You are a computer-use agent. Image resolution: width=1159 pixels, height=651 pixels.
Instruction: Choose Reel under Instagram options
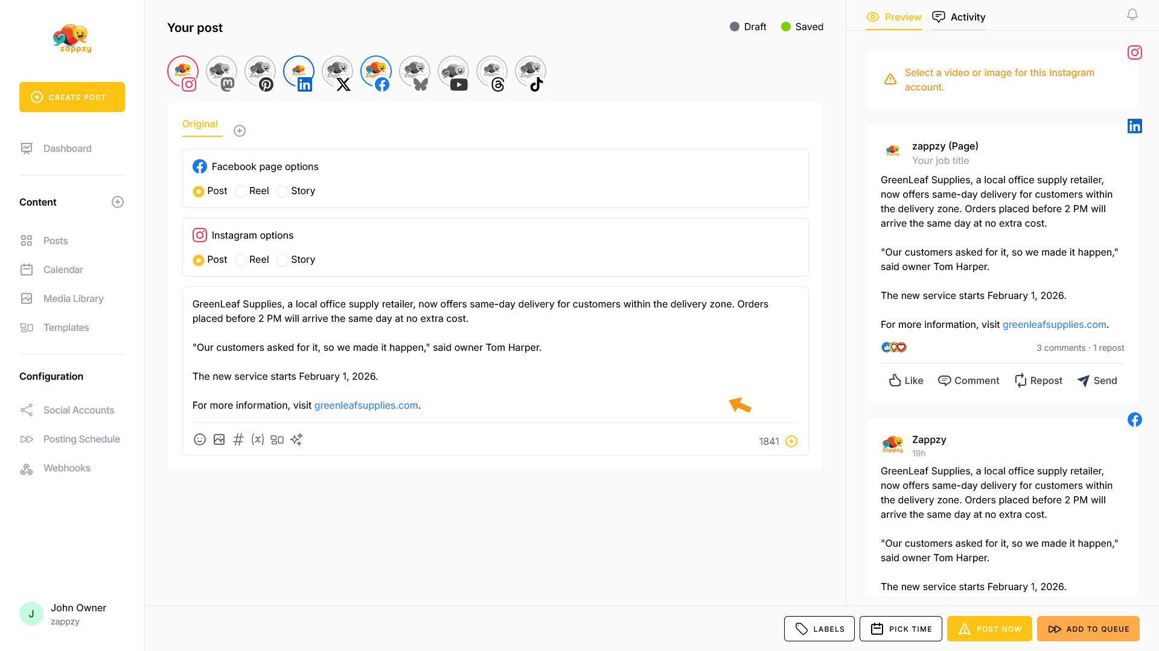[x=241, y=260]
